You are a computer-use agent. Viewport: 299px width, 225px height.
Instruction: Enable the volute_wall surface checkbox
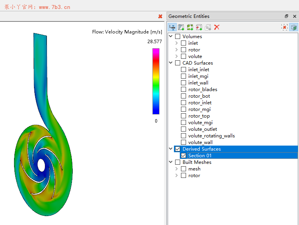[183, 142]
